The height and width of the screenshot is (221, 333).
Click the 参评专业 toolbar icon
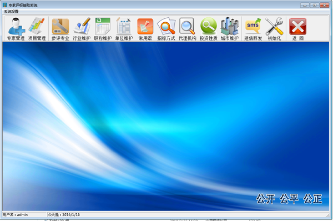click(60, 29)
